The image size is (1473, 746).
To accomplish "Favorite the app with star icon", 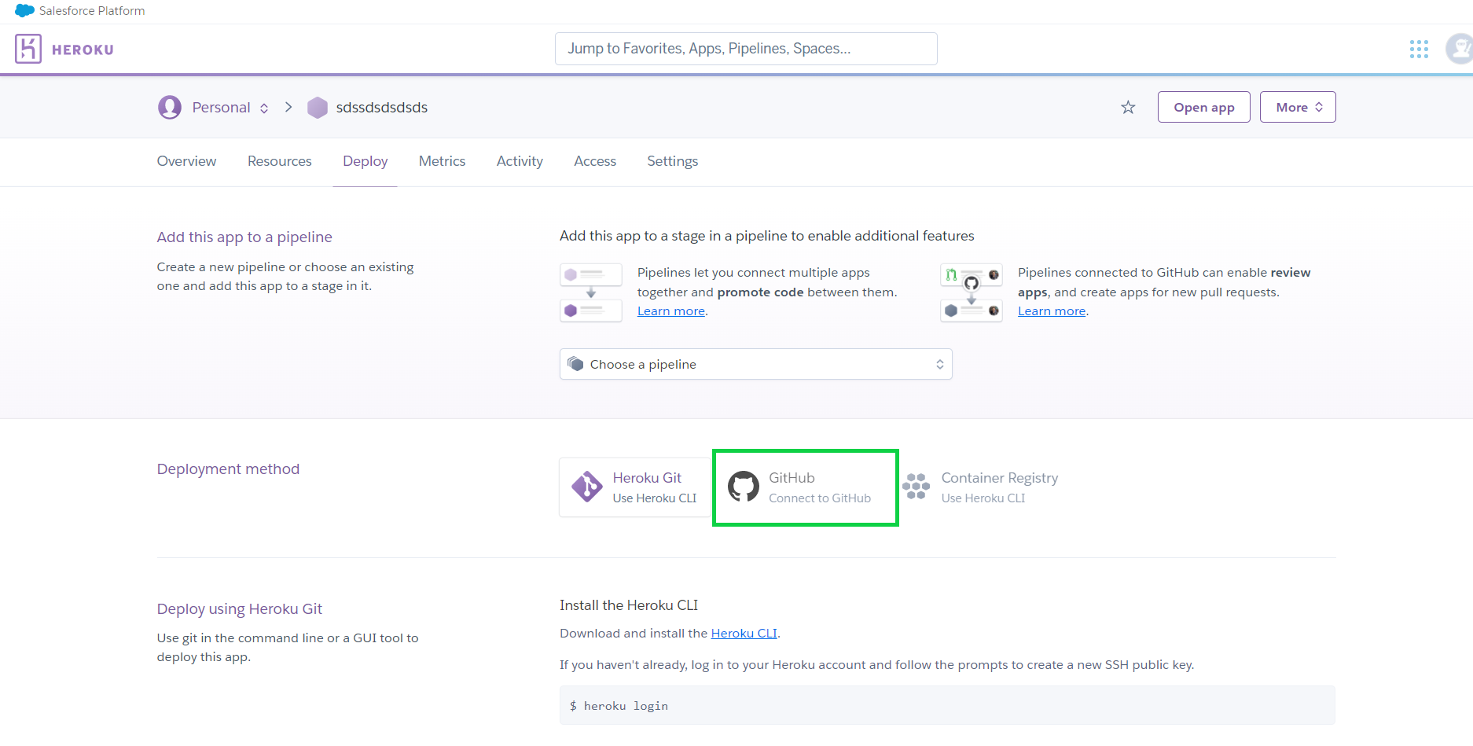I will pos(1128,108).
